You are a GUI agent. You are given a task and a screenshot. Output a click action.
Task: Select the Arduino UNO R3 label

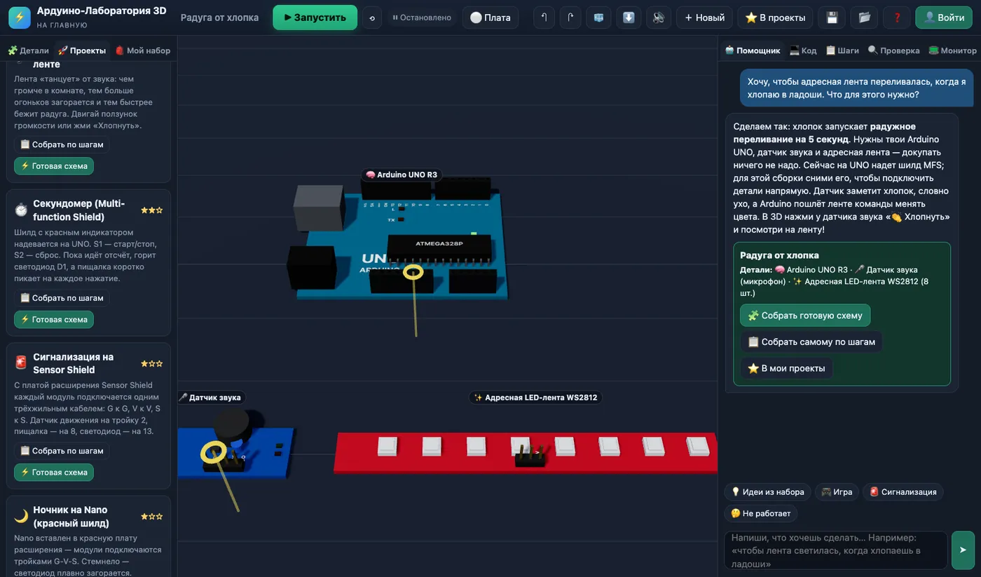(x=402, y=175)
